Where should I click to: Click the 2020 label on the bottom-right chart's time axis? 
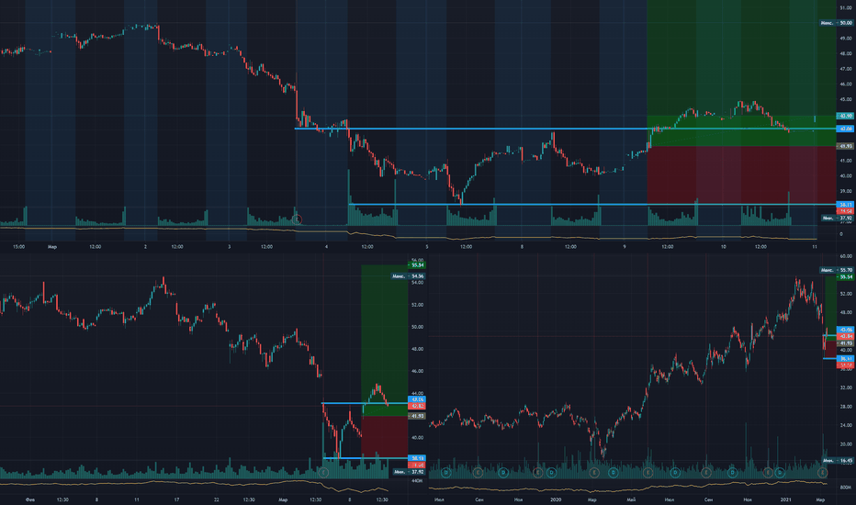(x=556, y=499)
